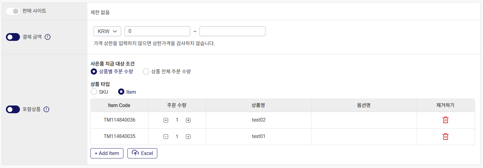483x168 pixels.
Task: Decrease order quantity for test01
Action: [x=166, y=136]
